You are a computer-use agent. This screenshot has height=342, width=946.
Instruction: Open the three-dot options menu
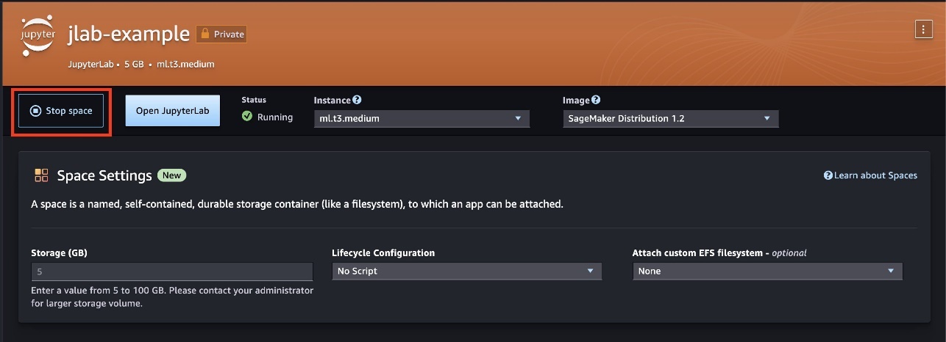click(x=922, y=29)
